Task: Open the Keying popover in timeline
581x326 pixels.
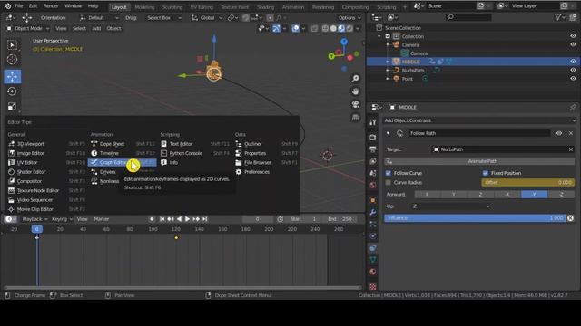Action: [62, 219]
